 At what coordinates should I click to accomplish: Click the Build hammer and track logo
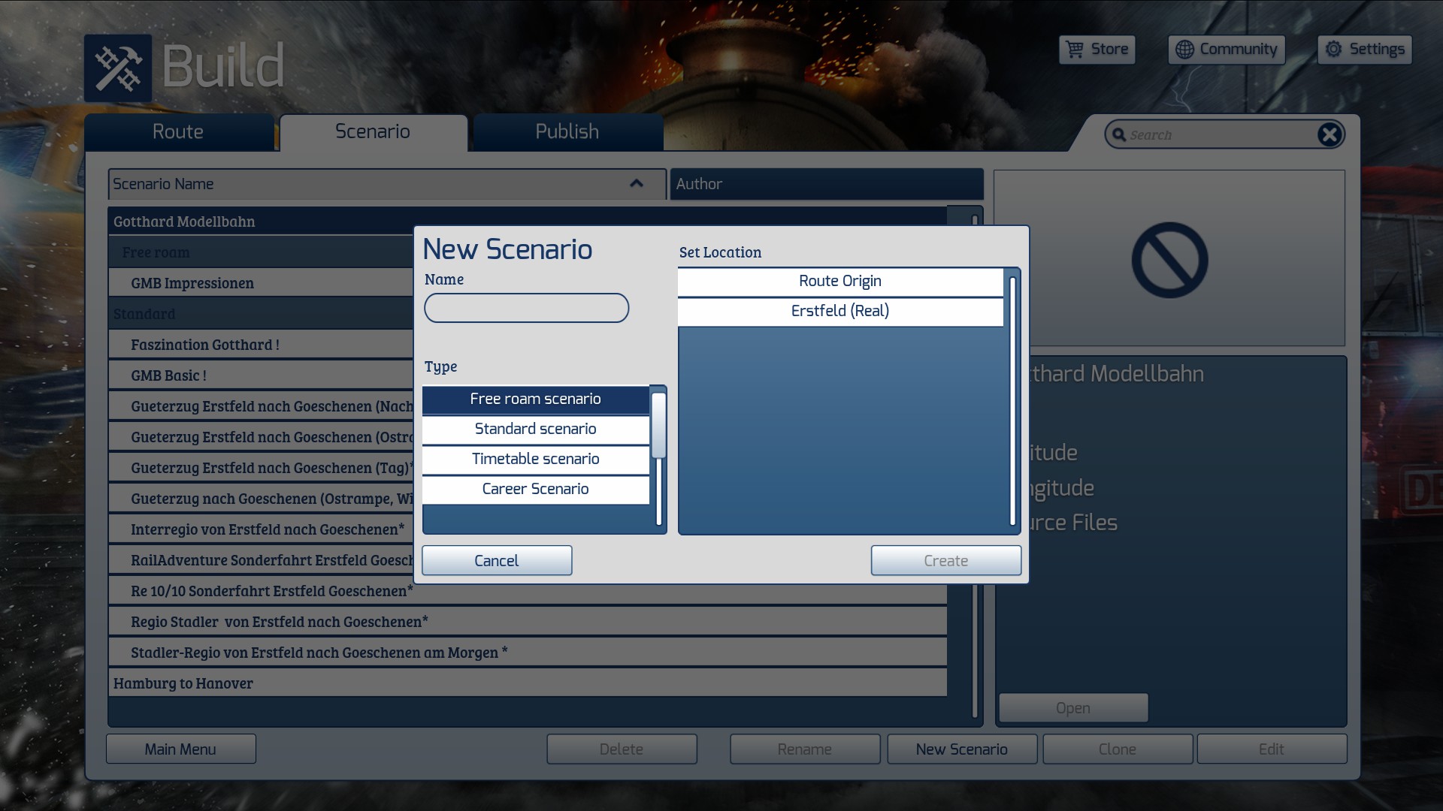(x=118, y=68)
